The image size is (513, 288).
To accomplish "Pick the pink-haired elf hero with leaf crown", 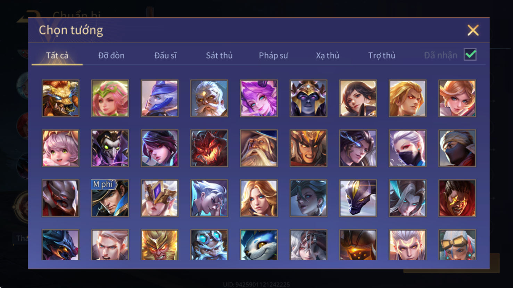I will point(110,98).
